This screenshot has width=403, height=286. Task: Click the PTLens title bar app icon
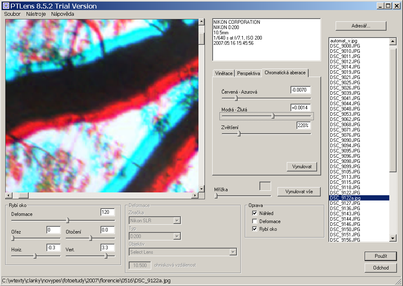coord(5,6)
